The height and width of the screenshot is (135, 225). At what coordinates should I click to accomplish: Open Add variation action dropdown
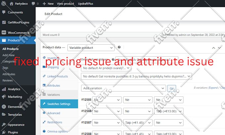point(123,88)
